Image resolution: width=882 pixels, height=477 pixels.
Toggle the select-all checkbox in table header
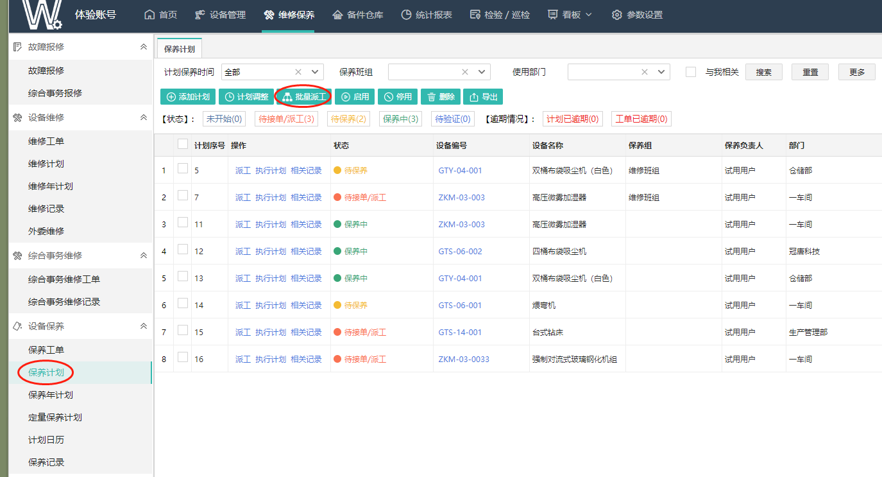click(x=183, y=144)
